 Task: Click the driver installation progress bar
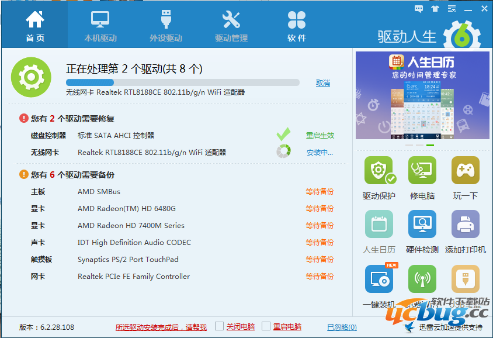(182, 82)
